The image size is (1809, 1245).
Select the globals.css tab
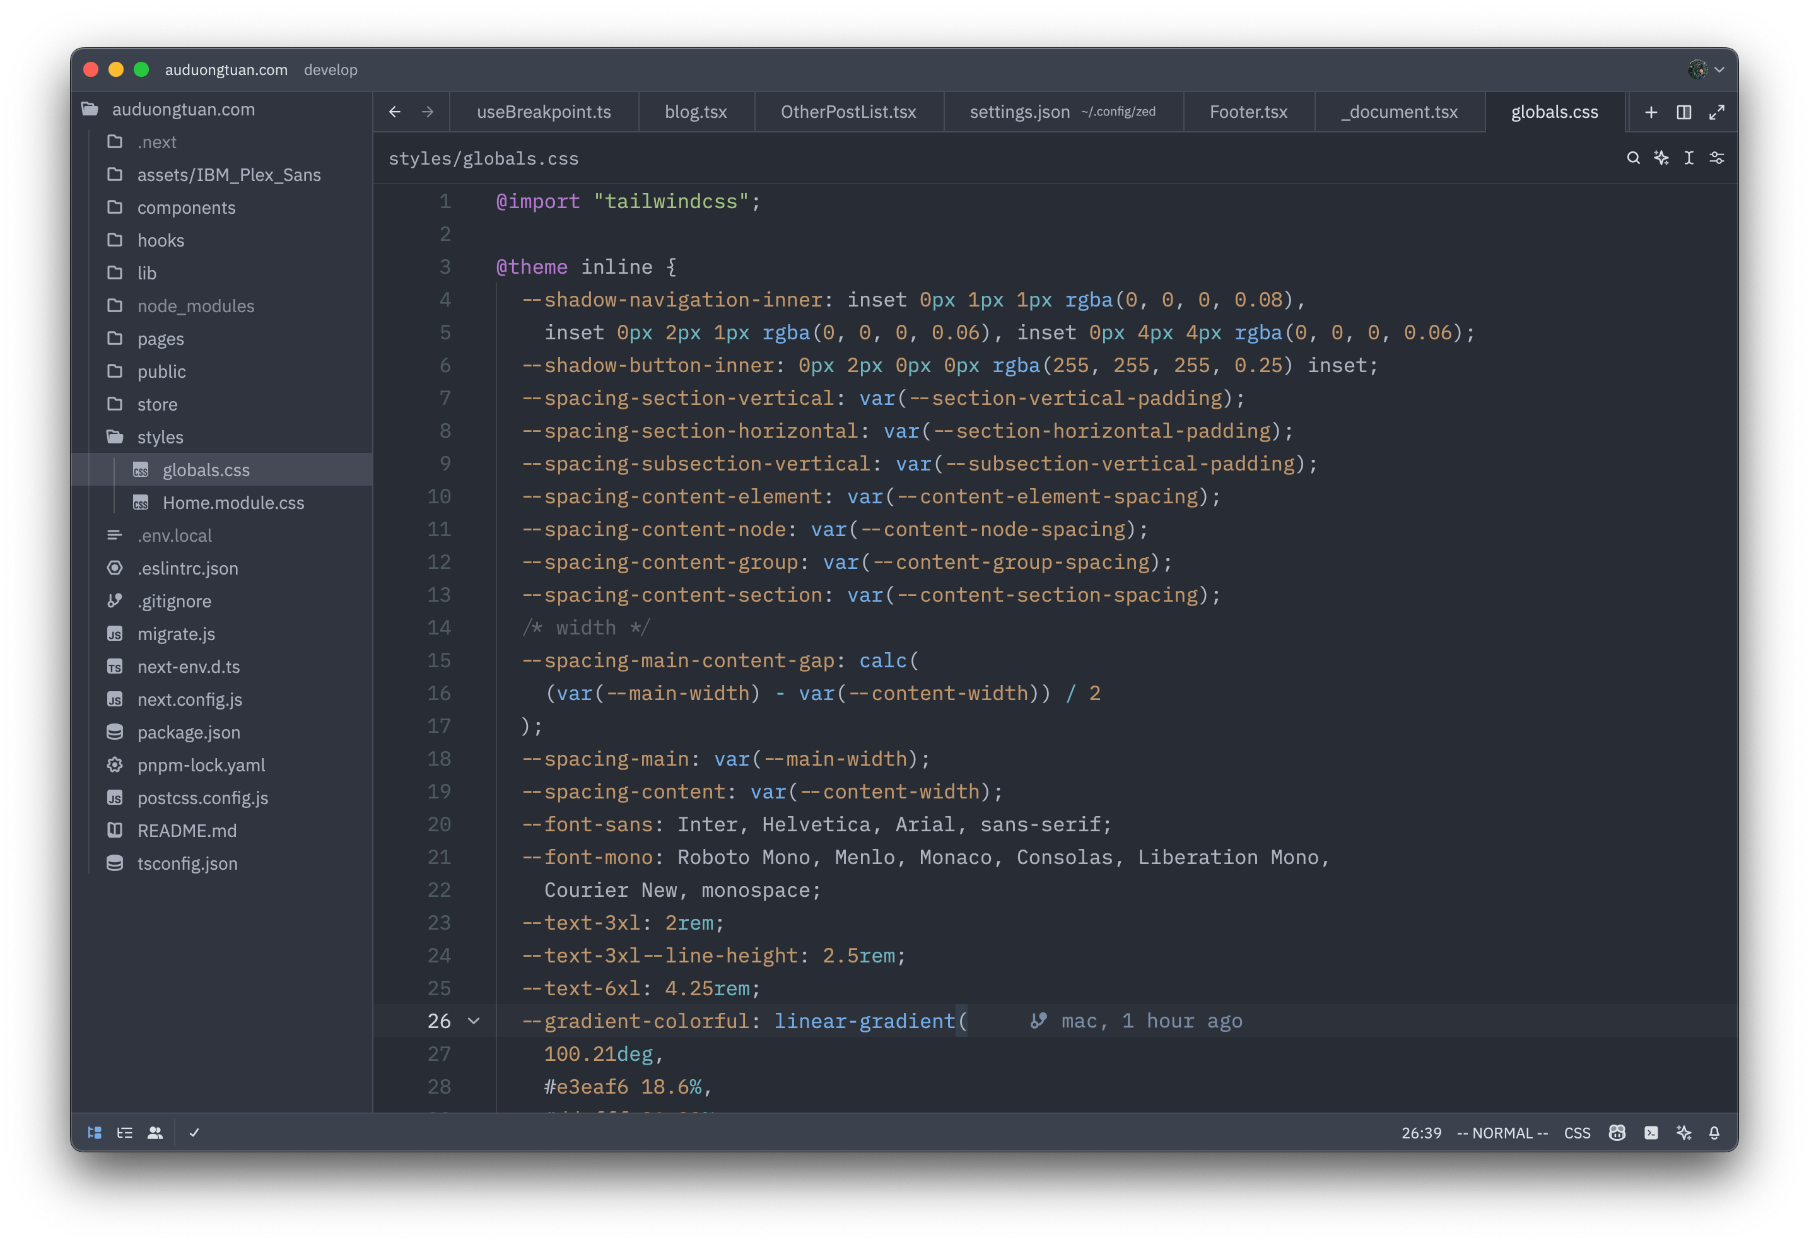click(x=1555, y=112)
